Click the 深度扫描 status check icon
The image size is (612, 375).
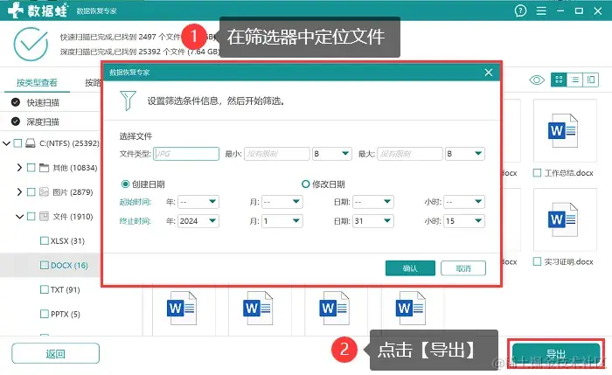tap(16, 122)
